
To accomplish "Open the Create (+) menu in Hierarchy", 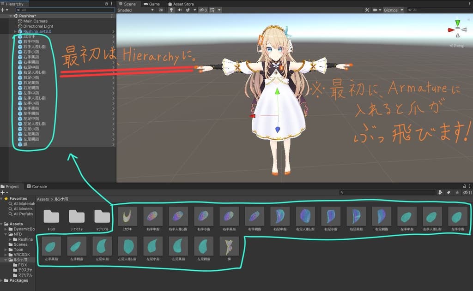I will pyautogui.click(x=3, y=10).
